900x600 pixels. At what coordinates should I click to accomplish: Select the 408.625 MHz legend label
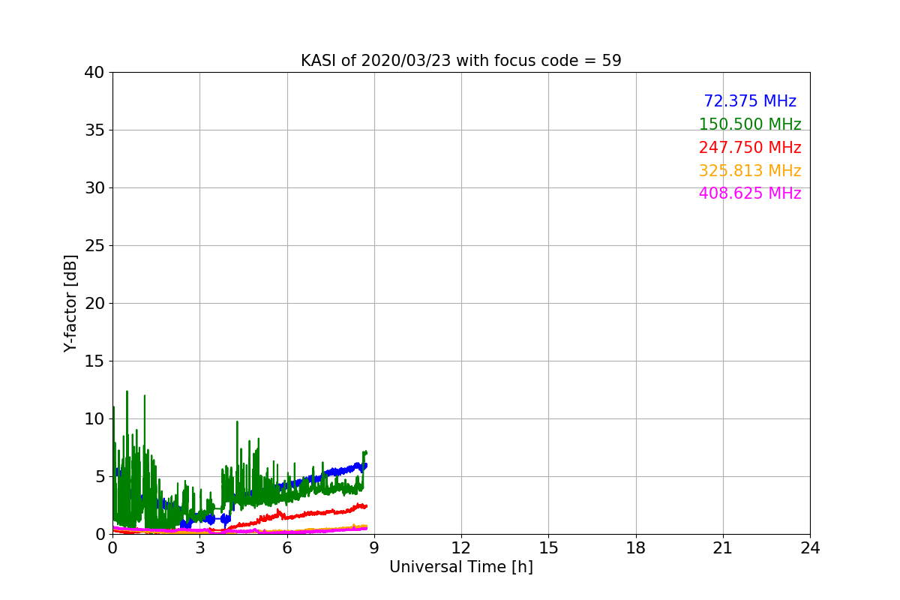point(750,193)
